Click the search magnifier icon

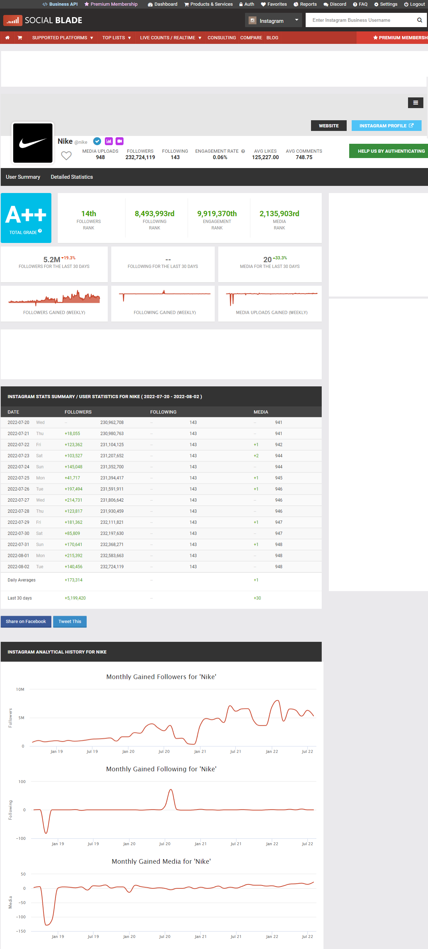(x=419, y=20)
